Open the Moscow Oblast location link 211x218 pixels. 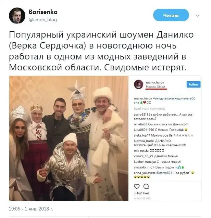point(156,86)
